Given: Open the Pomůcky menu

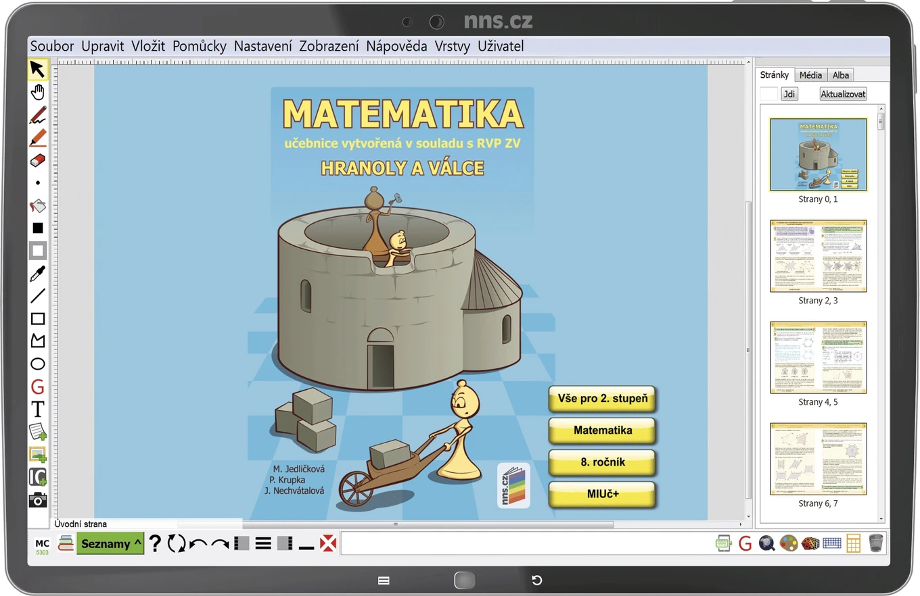Looking at the screenshot, I should (x=200, y=46).
